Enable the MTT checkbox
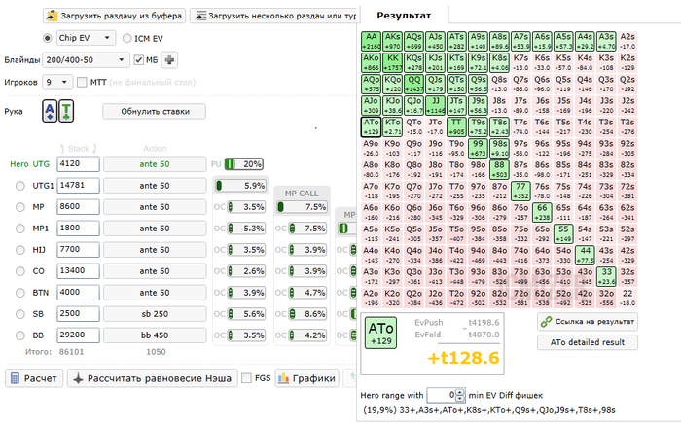 82,82
